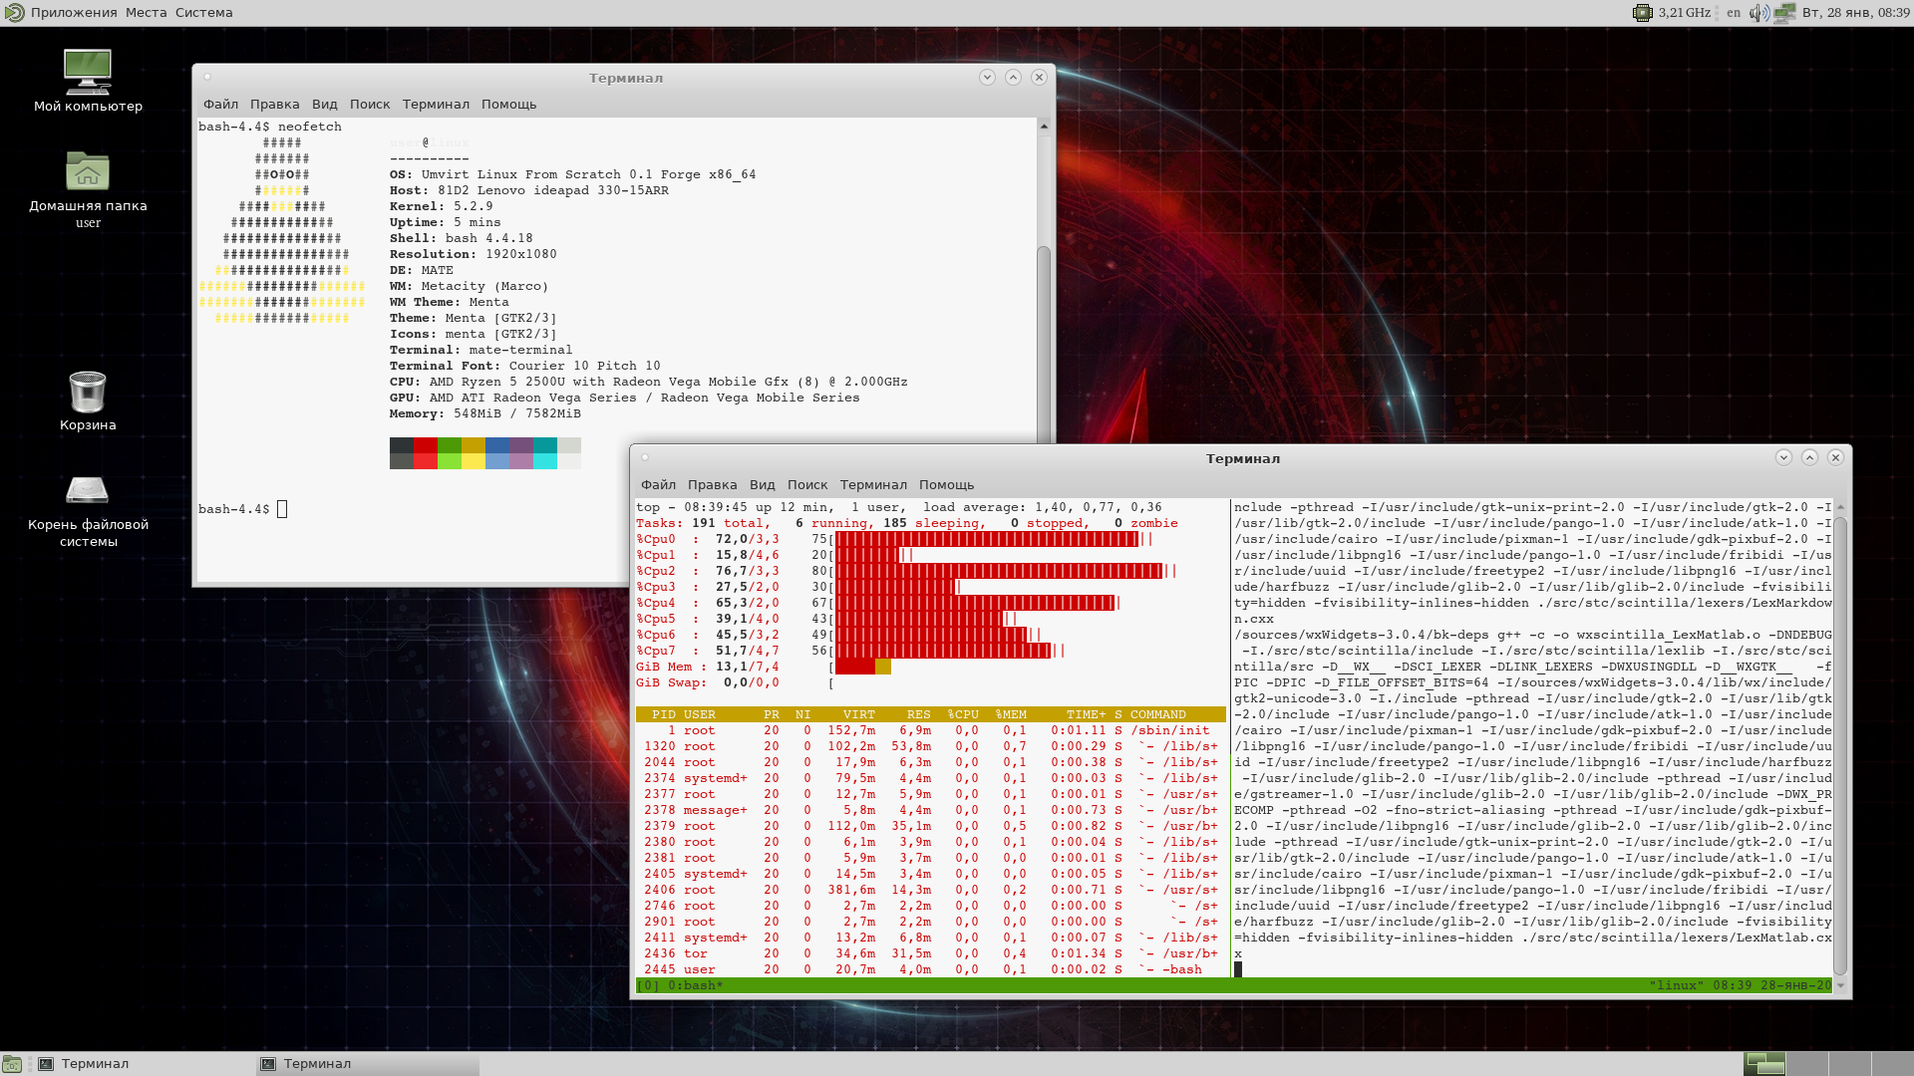1914x1076 pixels.
Task: Open the Приложения panel menu
Action: (x=73, y=13)
